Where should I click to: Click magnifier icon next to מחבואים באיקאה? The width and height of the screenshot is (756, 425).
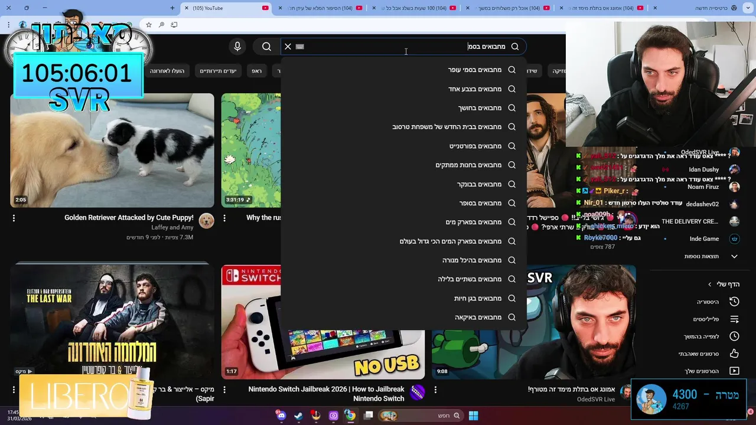pyautogui.click(x=511, y=317)
